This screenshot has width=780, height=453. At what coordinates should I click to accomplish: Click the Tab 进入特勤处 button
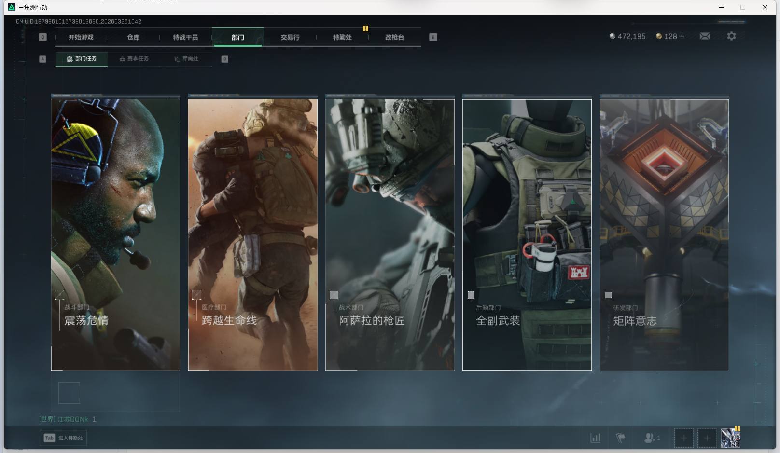(63, 438)
